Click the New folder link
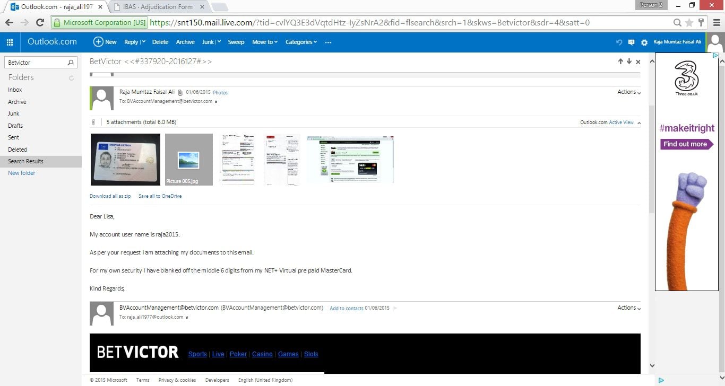 coord(22,173)
